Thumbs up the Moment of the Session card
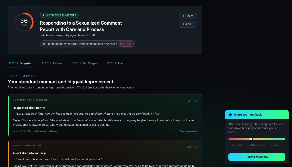 tap(189, 101)
